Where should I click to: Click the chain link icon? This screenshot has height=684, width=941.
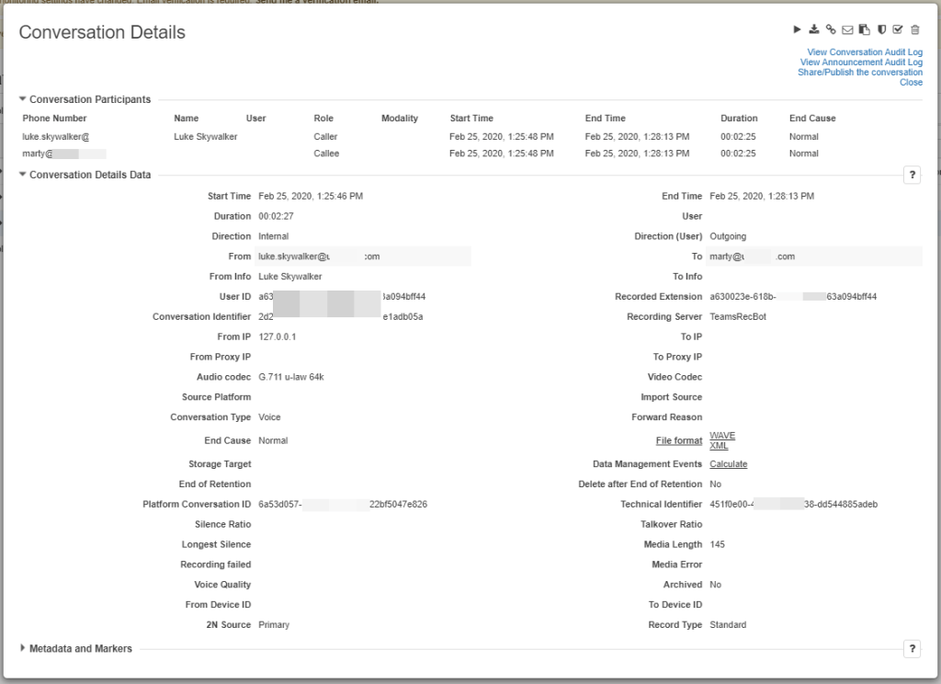pyautogui.click(x=831, y=29)
